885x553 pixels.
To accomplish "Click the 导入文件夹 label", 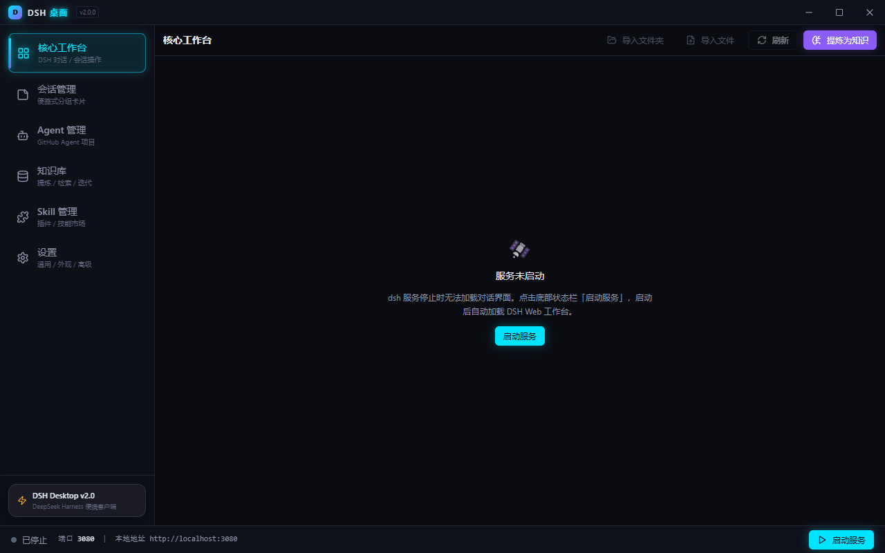I will (x=643, y=40).
